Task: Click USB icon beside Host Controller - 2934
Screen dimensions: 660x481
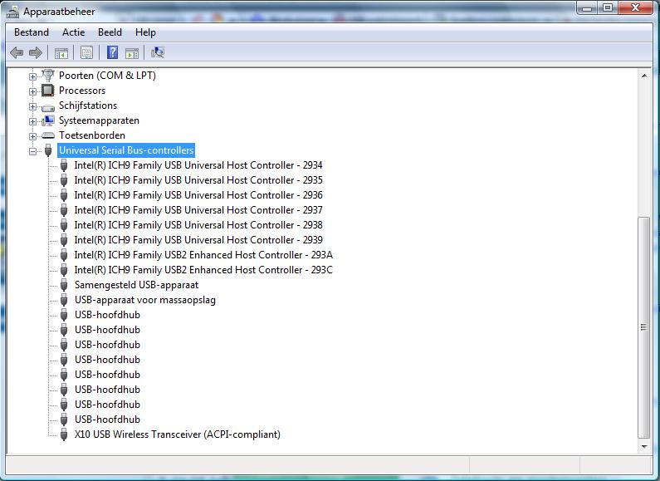Action: coord(64,165)
